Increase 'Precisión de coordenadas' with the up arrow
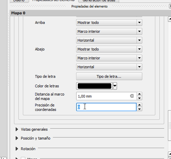Viewport: 171px width, 159px height. 140,105
